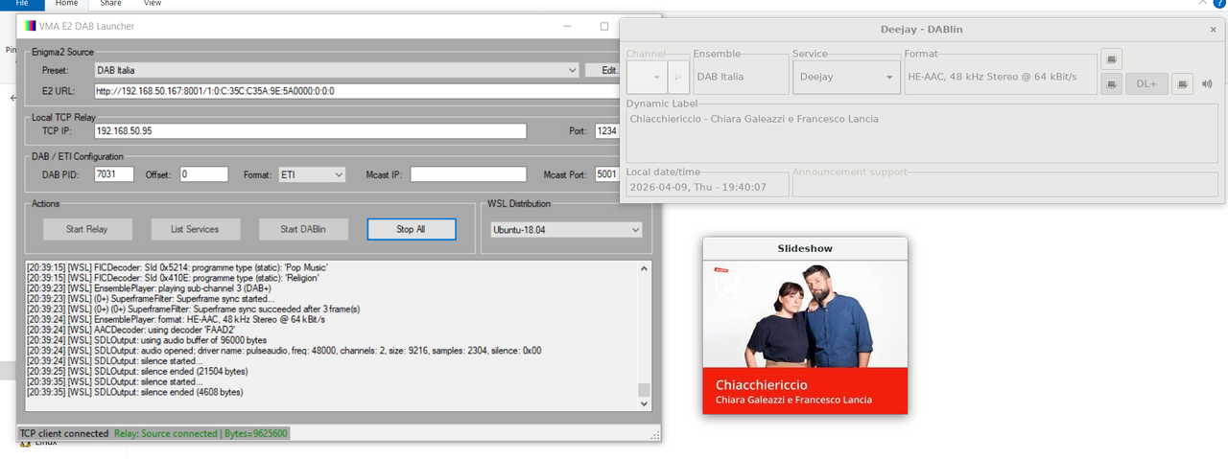Click the DAB PID field showing 7031
The image size is (1228, 459).
tap(113, 174)
